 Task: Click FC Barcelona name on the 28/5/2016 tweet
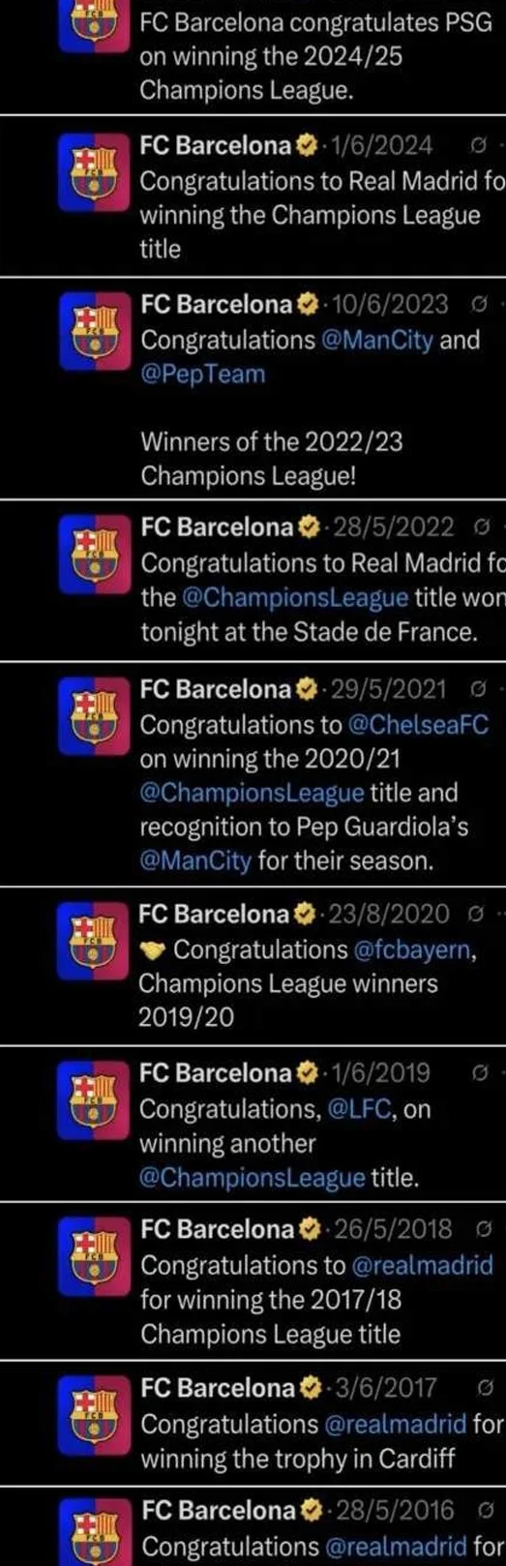point(216,1510)
